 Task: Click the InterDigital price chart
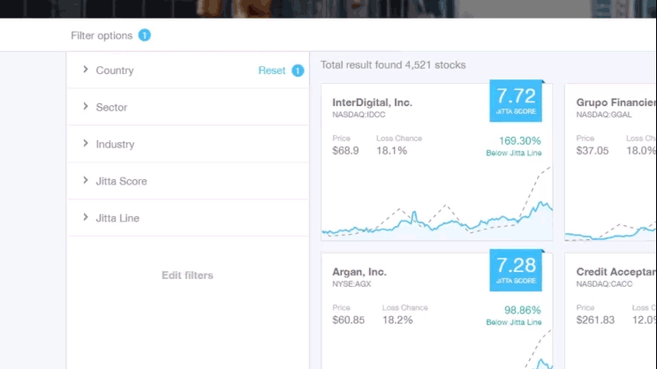[437, 203]
